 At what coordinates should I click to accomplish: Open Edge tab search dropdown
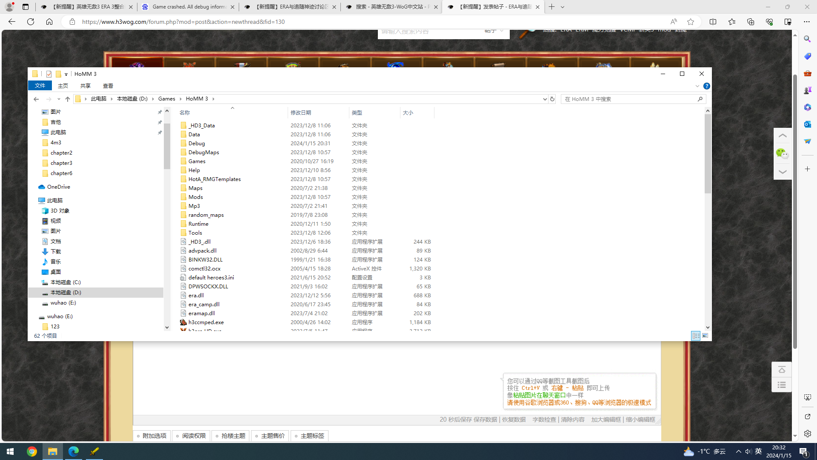click(563, 7)
